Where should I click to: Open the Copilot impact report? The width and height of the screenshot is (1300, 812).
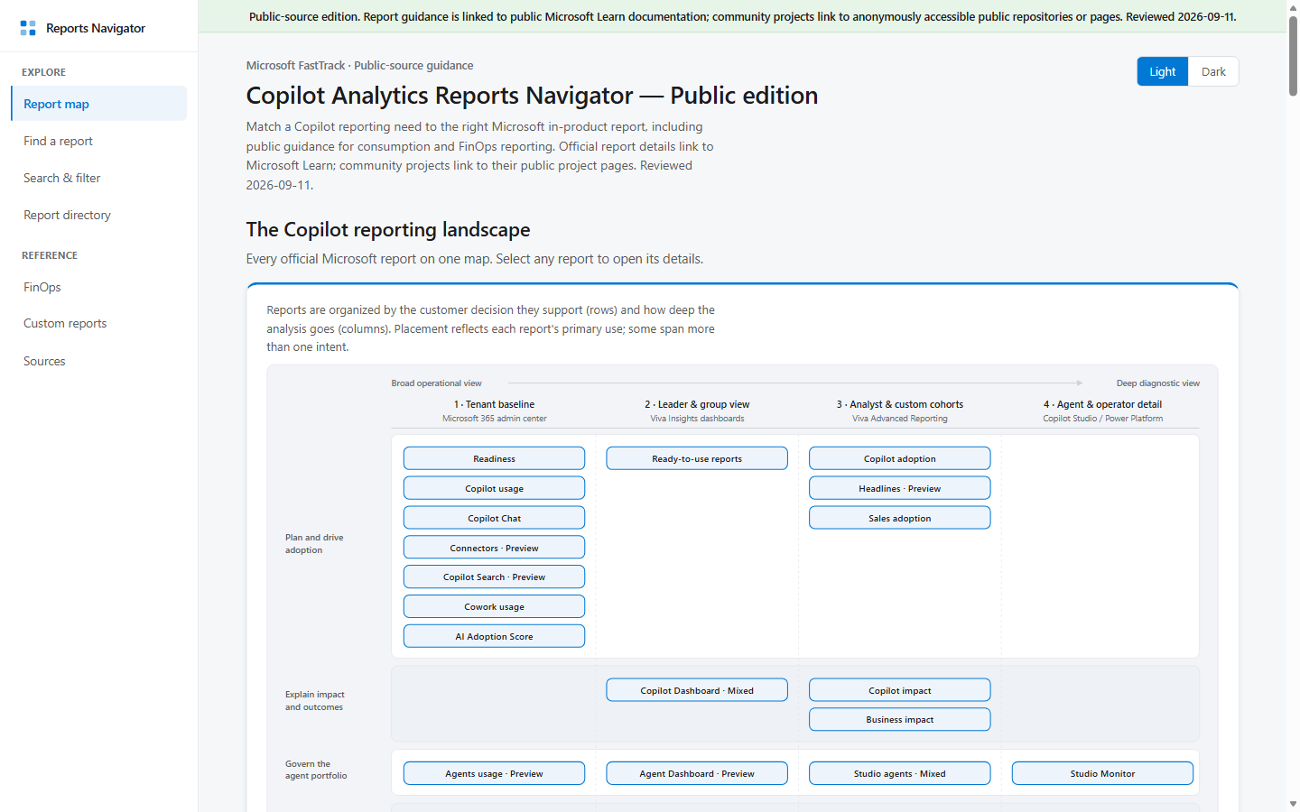900,690
